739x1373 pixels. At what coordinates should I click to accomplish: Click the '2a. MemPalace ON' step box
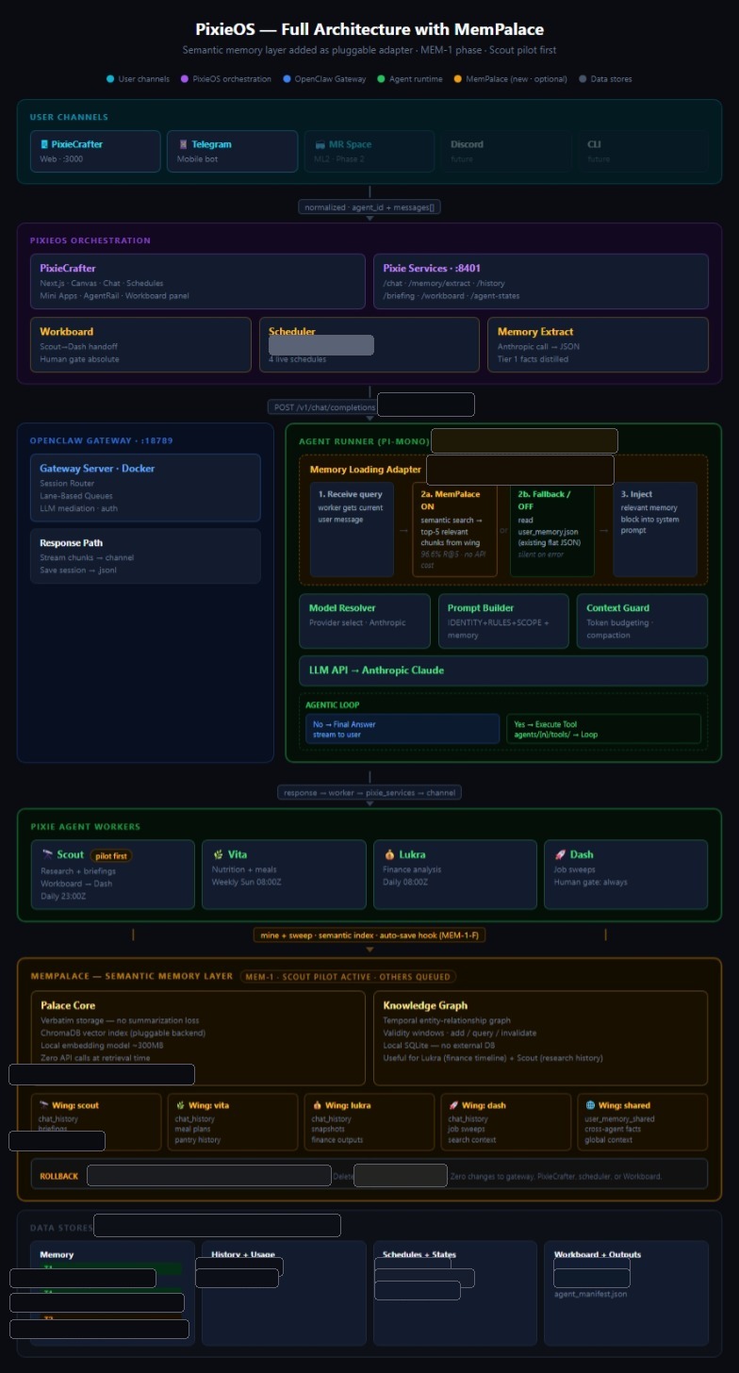point(454,529)
